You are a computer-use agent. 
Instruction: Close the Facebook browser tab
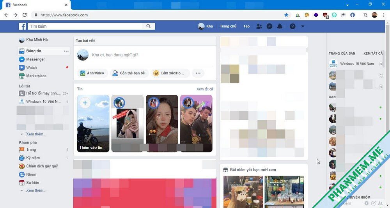(x=66, y=5)
